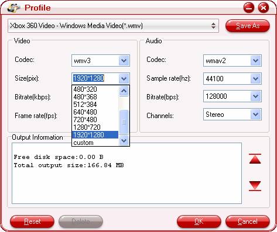Click the Output Information text area
The width and height of the screenshot is (277, 232).
126,173
